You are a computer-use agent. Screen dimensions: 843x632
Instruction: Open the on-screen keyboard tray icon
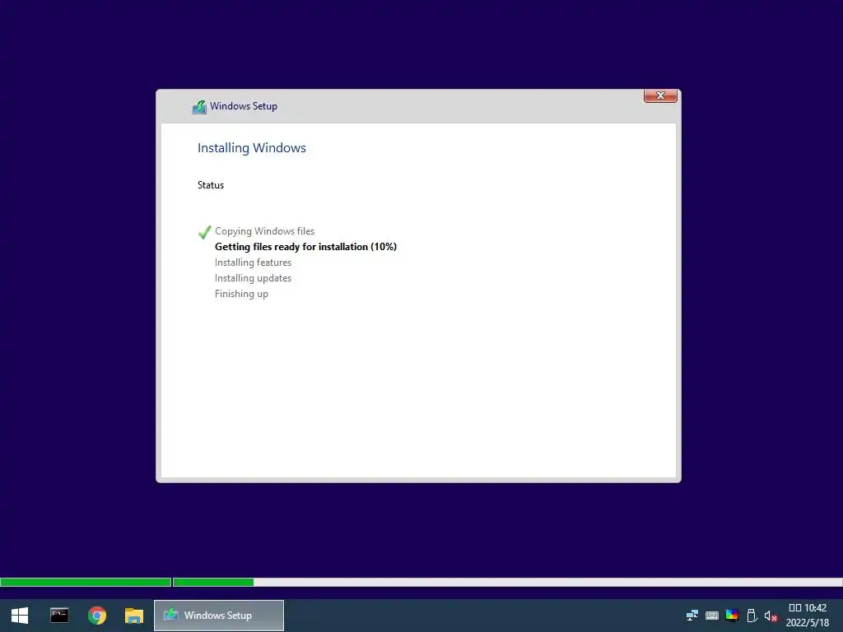coord(712,616)
